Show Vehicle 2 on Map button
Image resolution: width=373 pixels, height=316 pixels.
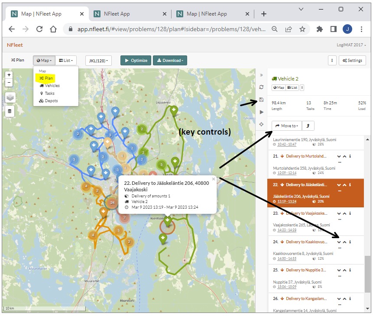pyautogui.click(x=279, y=87)
